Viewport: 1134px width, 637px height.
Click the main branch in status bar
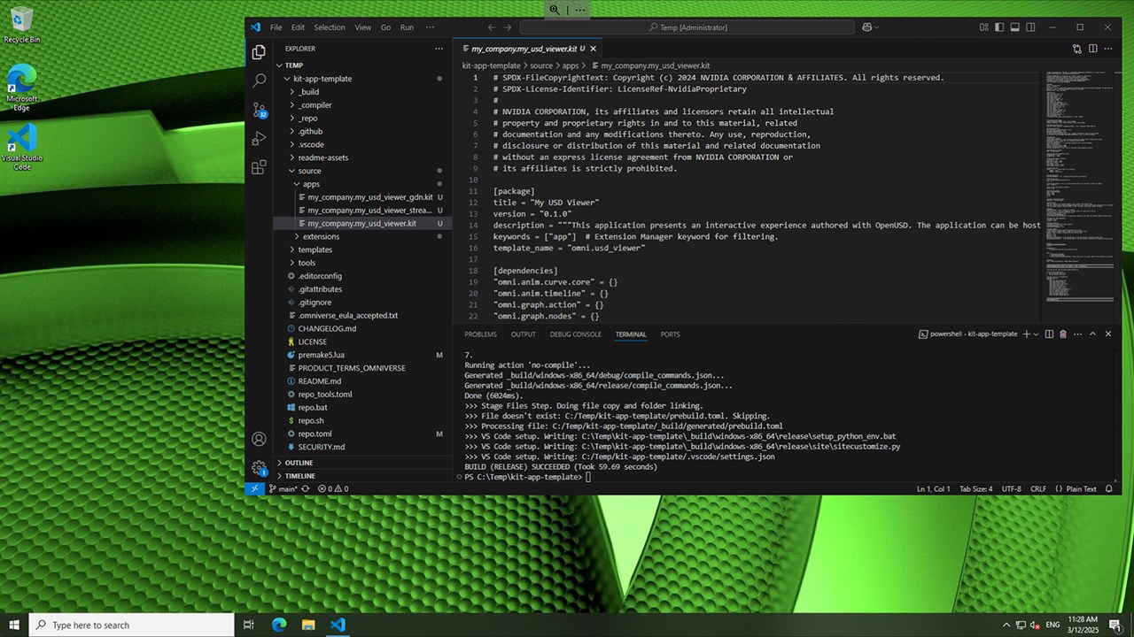click(283, 488)
